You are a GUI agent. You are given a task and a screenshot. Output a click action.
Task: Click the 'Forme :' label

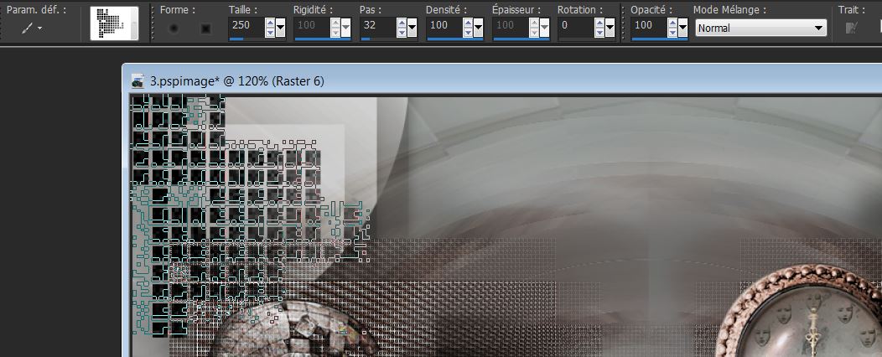(x=178, y=9)
